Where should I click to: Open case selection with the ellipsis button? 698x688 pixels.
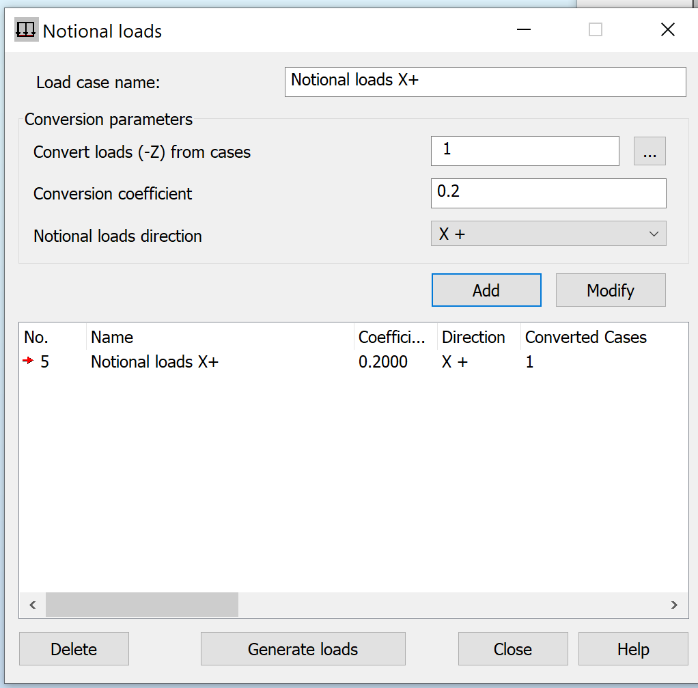click(649, 150)
